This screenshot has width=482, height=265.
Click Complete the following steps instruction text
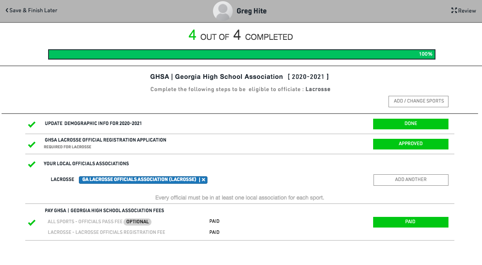point(241,90)
